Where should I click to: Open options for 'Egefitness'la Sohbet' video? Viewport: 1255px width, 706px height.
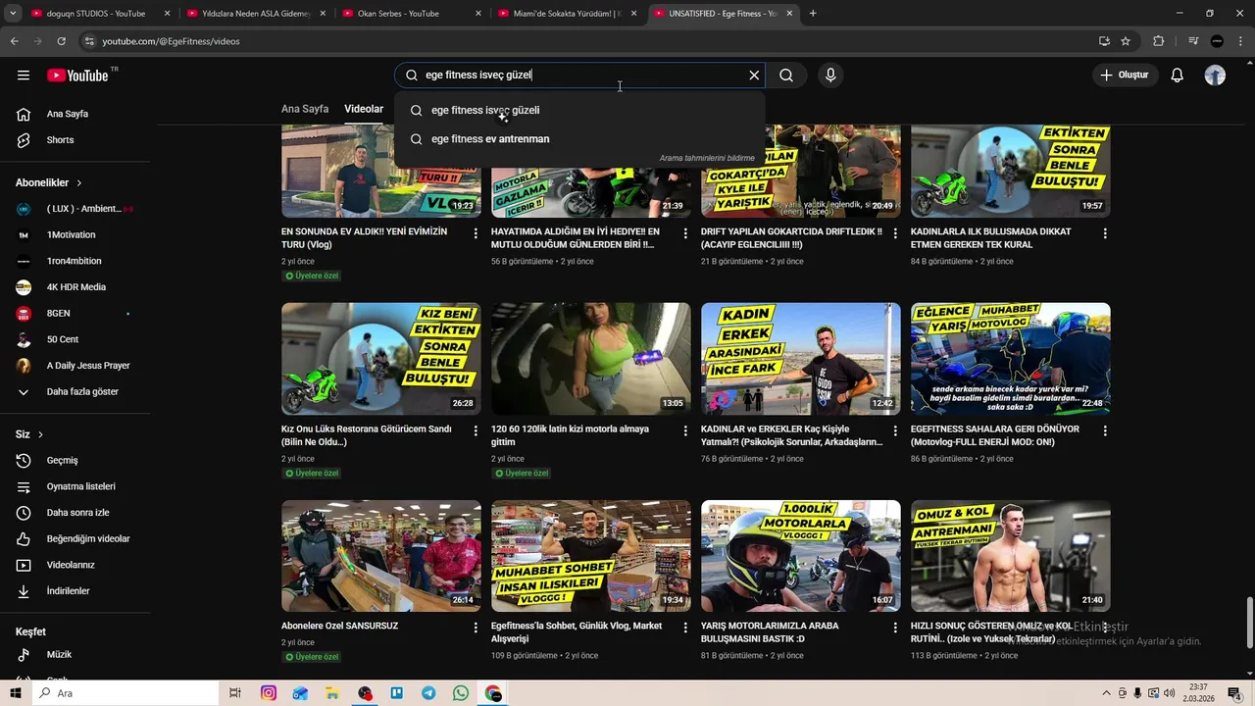[685, 629]
